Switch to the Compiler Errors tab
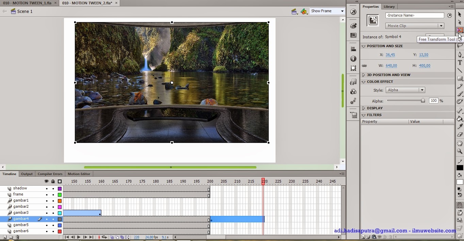The width and height of the screenshot is (464, 241). click(x=50, y=174)
